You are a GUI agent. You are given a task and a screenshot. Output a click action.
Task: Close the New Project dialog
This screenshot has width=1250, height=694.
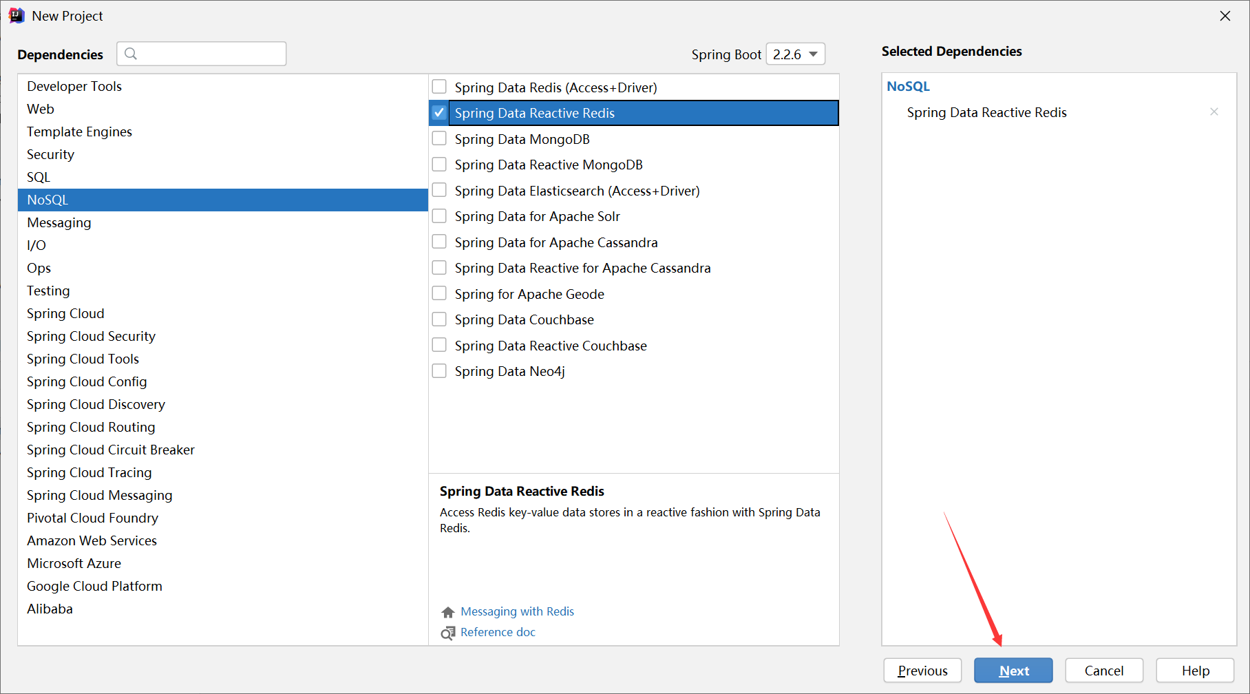pyautogui.click(x=1225, y=16)
